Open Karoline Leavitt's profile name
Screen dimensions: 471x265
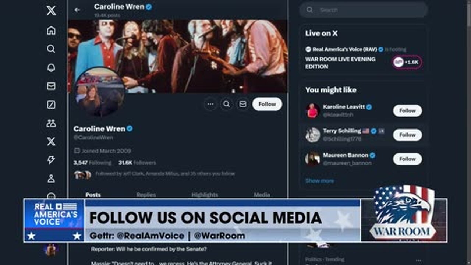pos(344,107)
